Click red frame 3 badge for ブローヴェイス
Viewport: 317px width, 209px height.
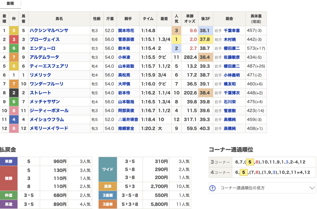[x=14, y=39]
